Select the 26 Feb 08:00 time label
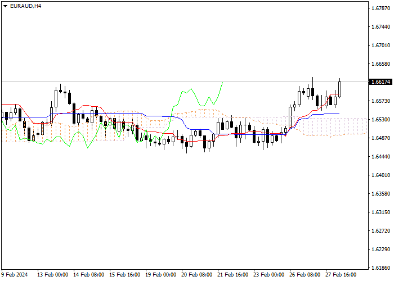394x281 pixels. [x=305, y=275]
